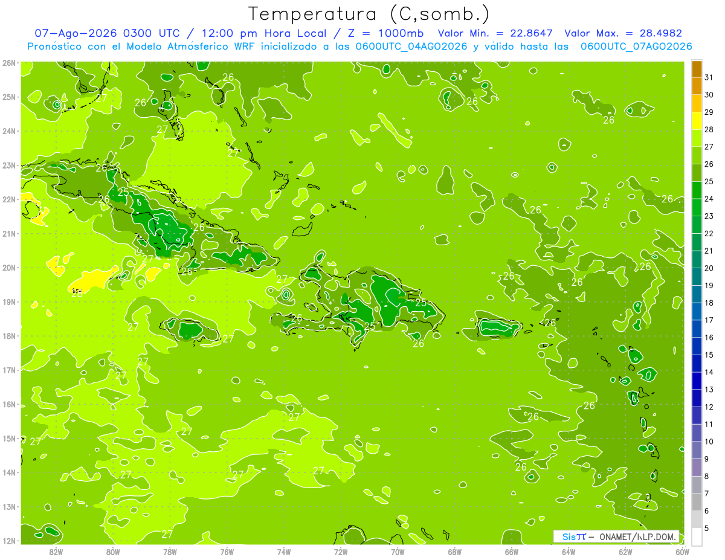Click the "16N" latitude axis label

click(x=9, y=404)
